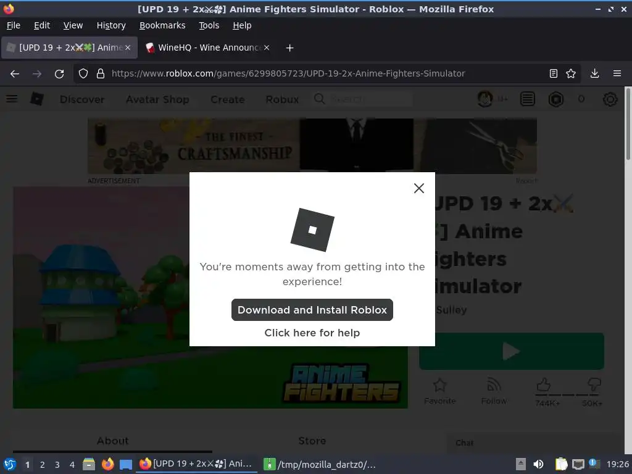
Task: Open the volume control tray icon
Action: [x=538, y=464]
